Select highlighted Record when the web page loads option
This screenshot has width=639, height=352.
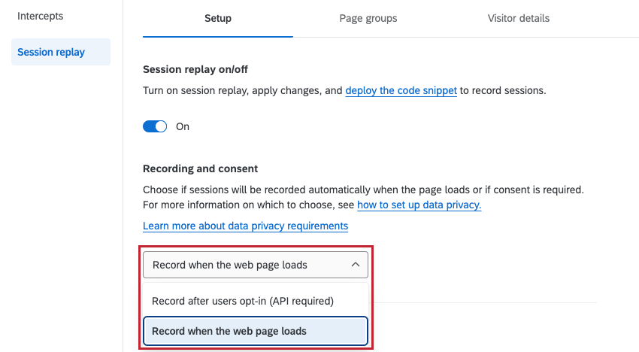[x=256, y=331]
